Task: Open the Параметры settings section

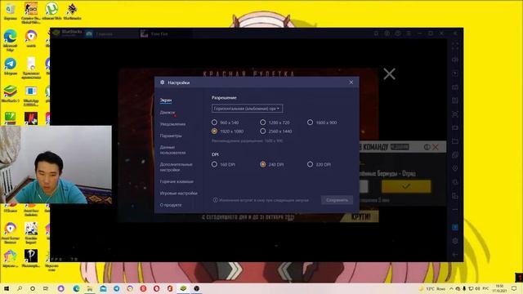Action: tap(171, 136)
